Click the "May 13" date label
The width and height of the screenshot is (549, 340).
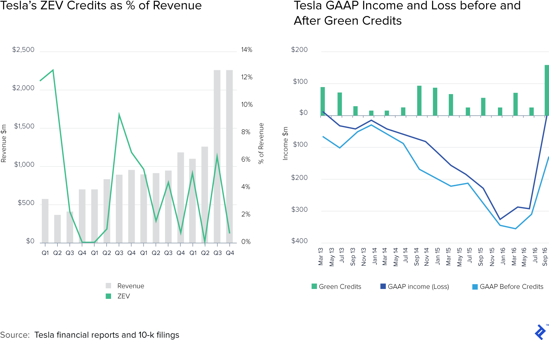[x=332, y=257]
